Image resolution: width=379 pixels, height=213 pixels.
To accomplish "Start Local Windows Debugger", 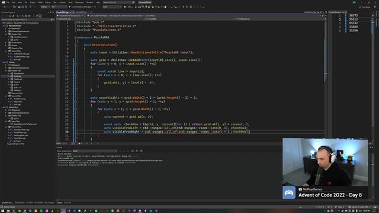I will tap(81, 7).
